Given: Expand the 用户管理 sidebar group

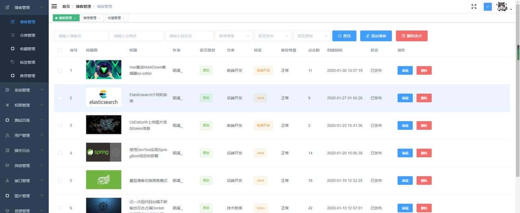Looking at the screenshot, I should click(24, 135).
